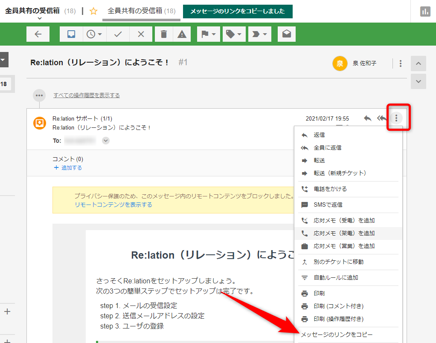Go back with the left arrow toolbar button
Image resolution: width=436 pixels, height=343 pixels.
pos(38,34)
